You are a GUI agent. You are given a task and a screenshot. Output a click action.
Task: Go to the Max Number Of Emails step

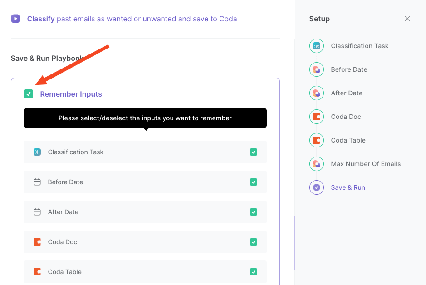coord(366,164)
